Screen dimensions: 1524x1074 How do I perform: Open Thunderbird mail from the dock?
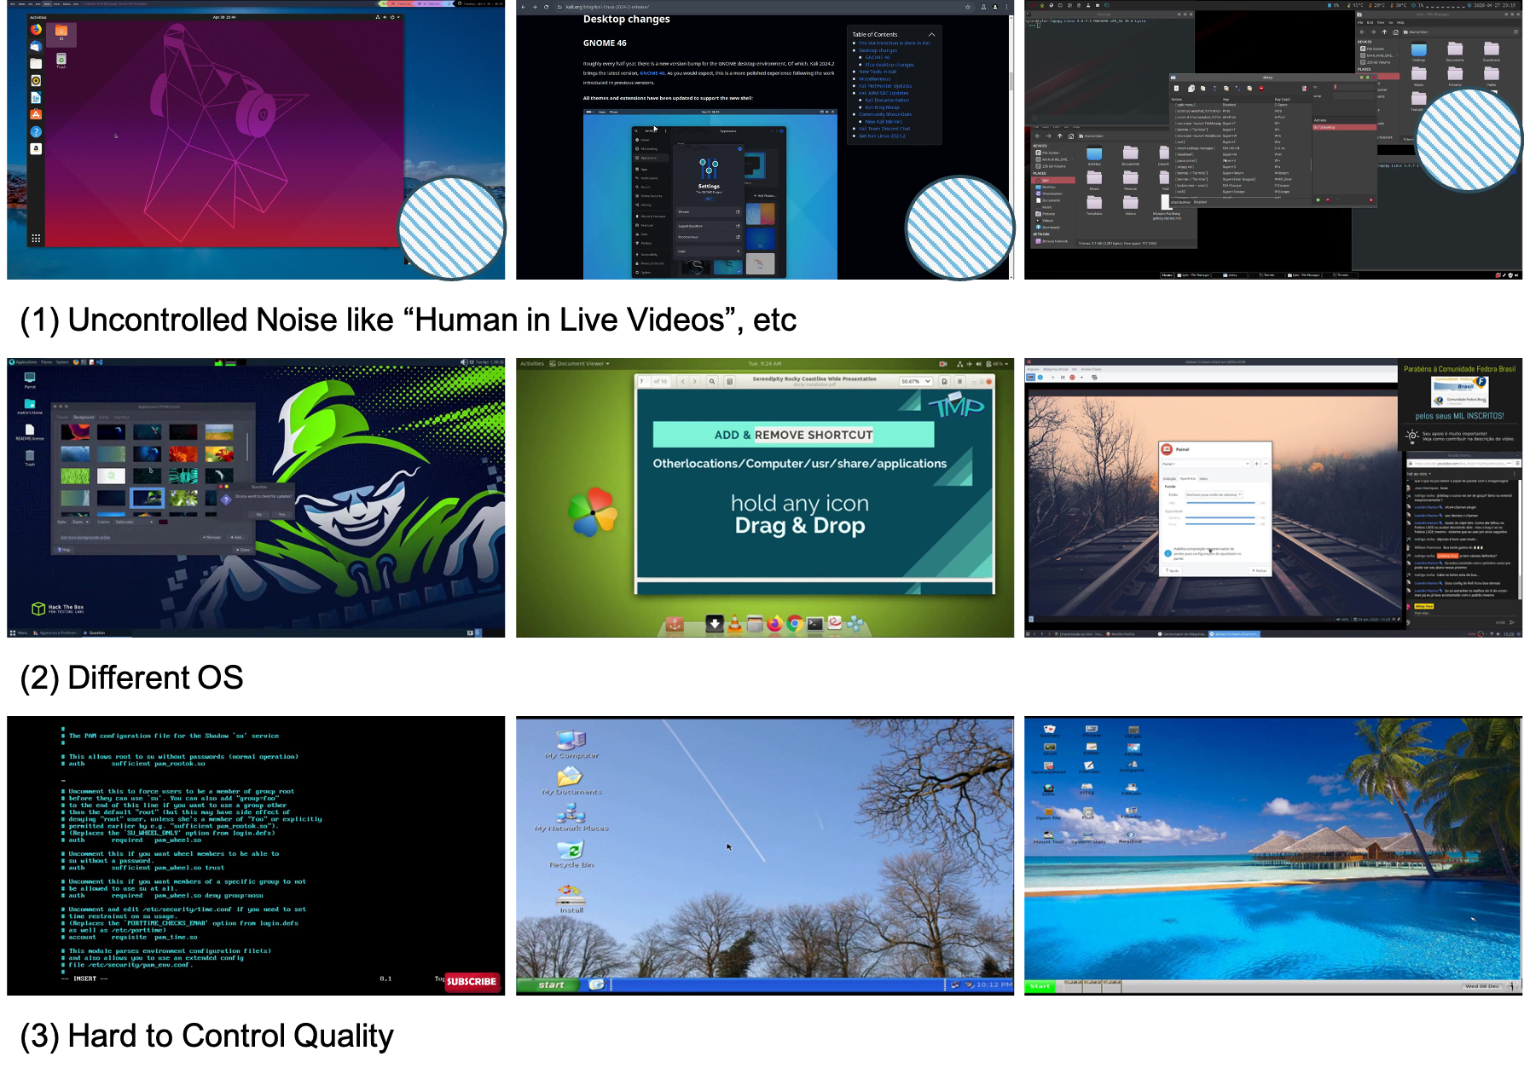[x=36, y=47]
